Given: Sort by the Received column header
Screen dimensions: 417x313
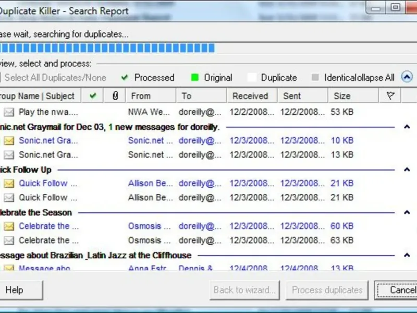Looking at the screenshot, I should click(x=252, y=95).
